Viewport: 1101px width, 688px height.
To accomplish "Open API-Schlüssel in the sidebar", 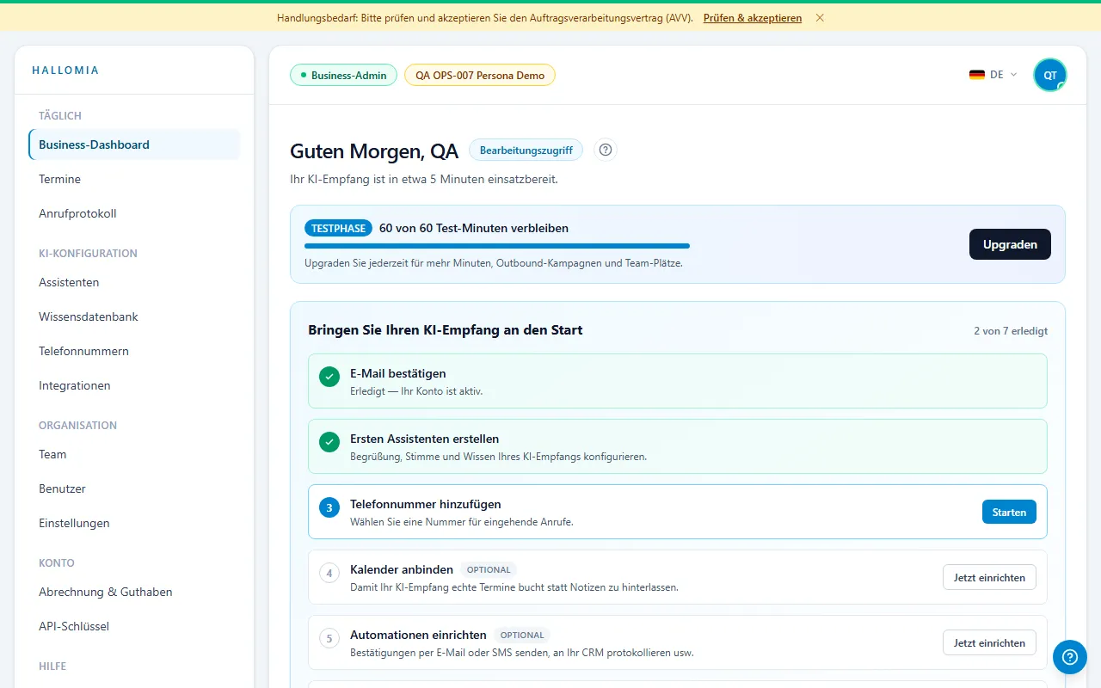I will [x=134, y=626].
